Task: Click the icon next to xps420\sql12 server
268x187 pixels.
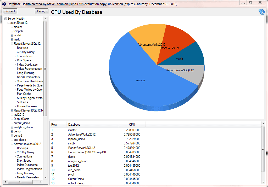Action: pyautogui.click(x=9, y=23)
